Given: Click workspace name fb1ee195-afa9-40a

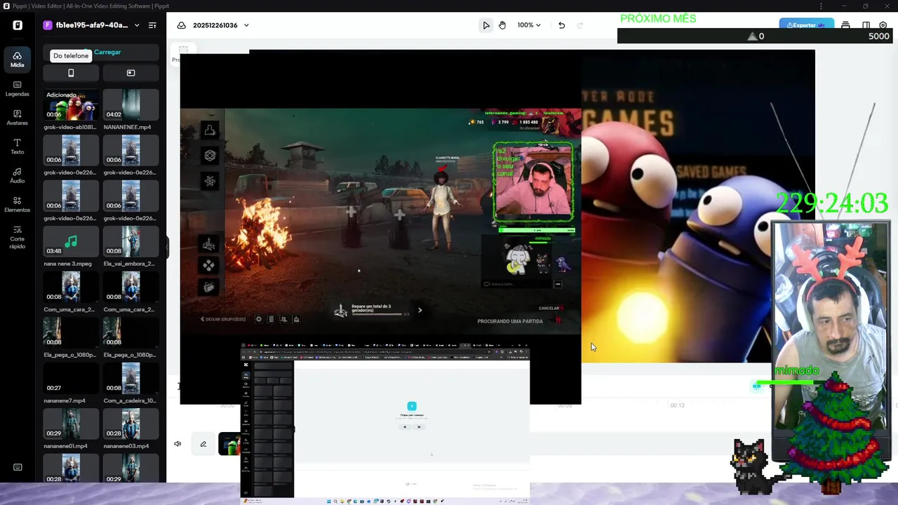Looking at the screenshot, I should tap(92, 25).
